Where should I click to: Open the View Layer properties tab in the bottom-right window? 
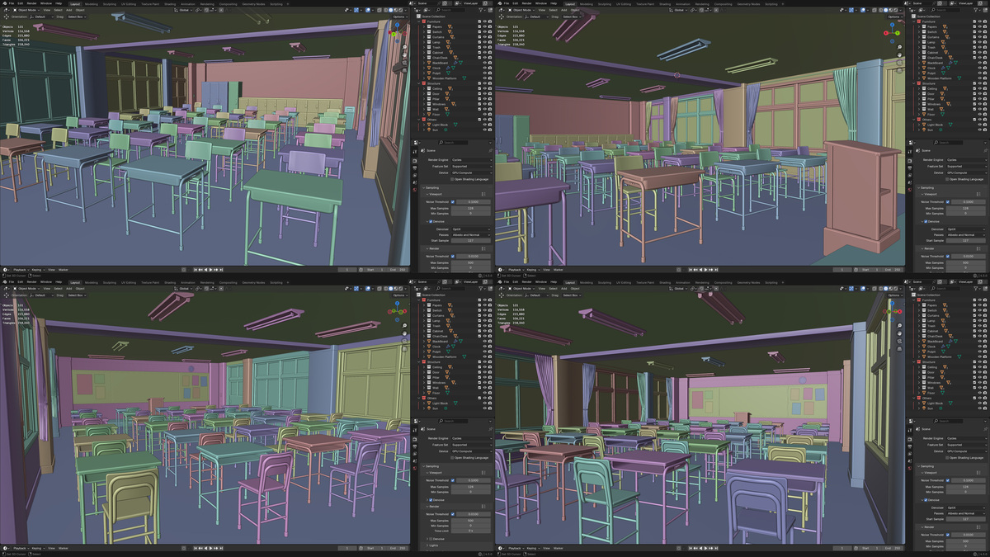coord(910,454)
